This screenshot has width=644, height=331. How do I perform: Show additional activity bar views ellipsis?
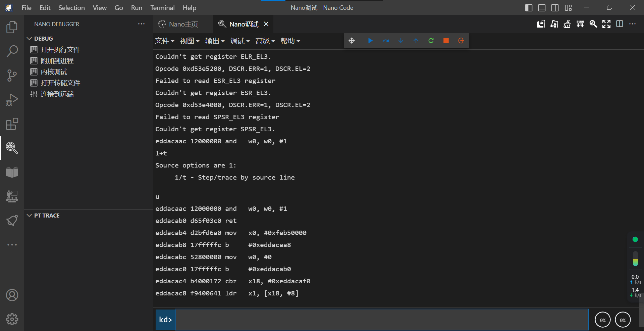point(12,245)
